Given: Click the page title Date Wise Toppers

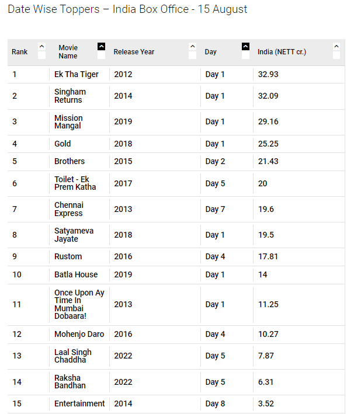Looking at the screenshot, I should [x=54, y=9].
